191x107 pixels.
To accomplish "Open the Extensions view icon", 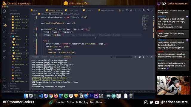I will [x=4, y=38].
